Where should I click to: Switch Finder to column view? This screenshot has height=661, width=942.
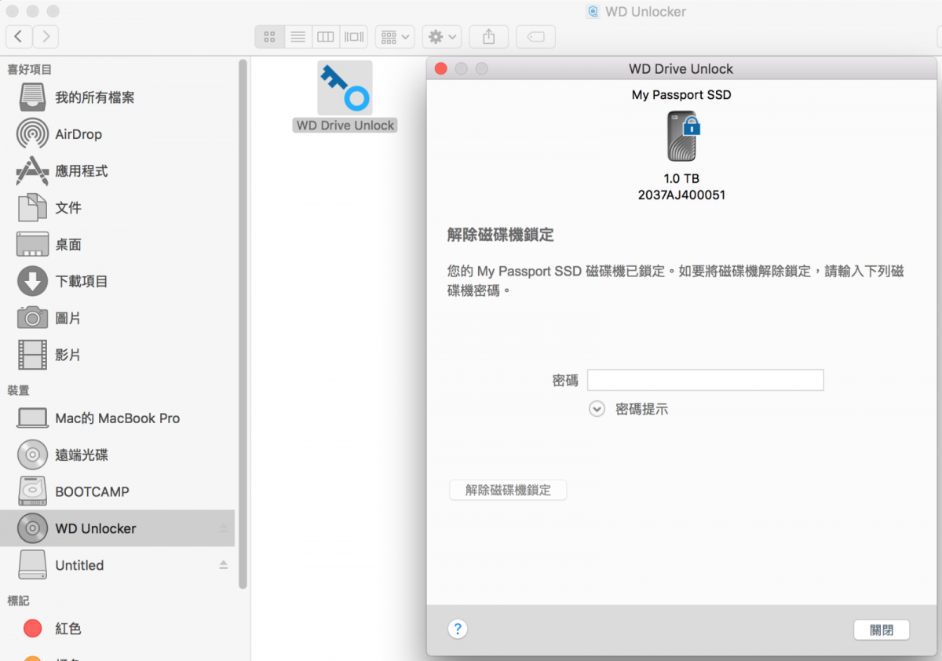(x=326, y=37)
